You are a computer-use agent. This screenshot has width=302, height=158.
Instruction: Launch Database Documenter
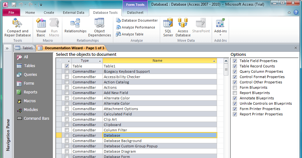(x=137, y=20)
